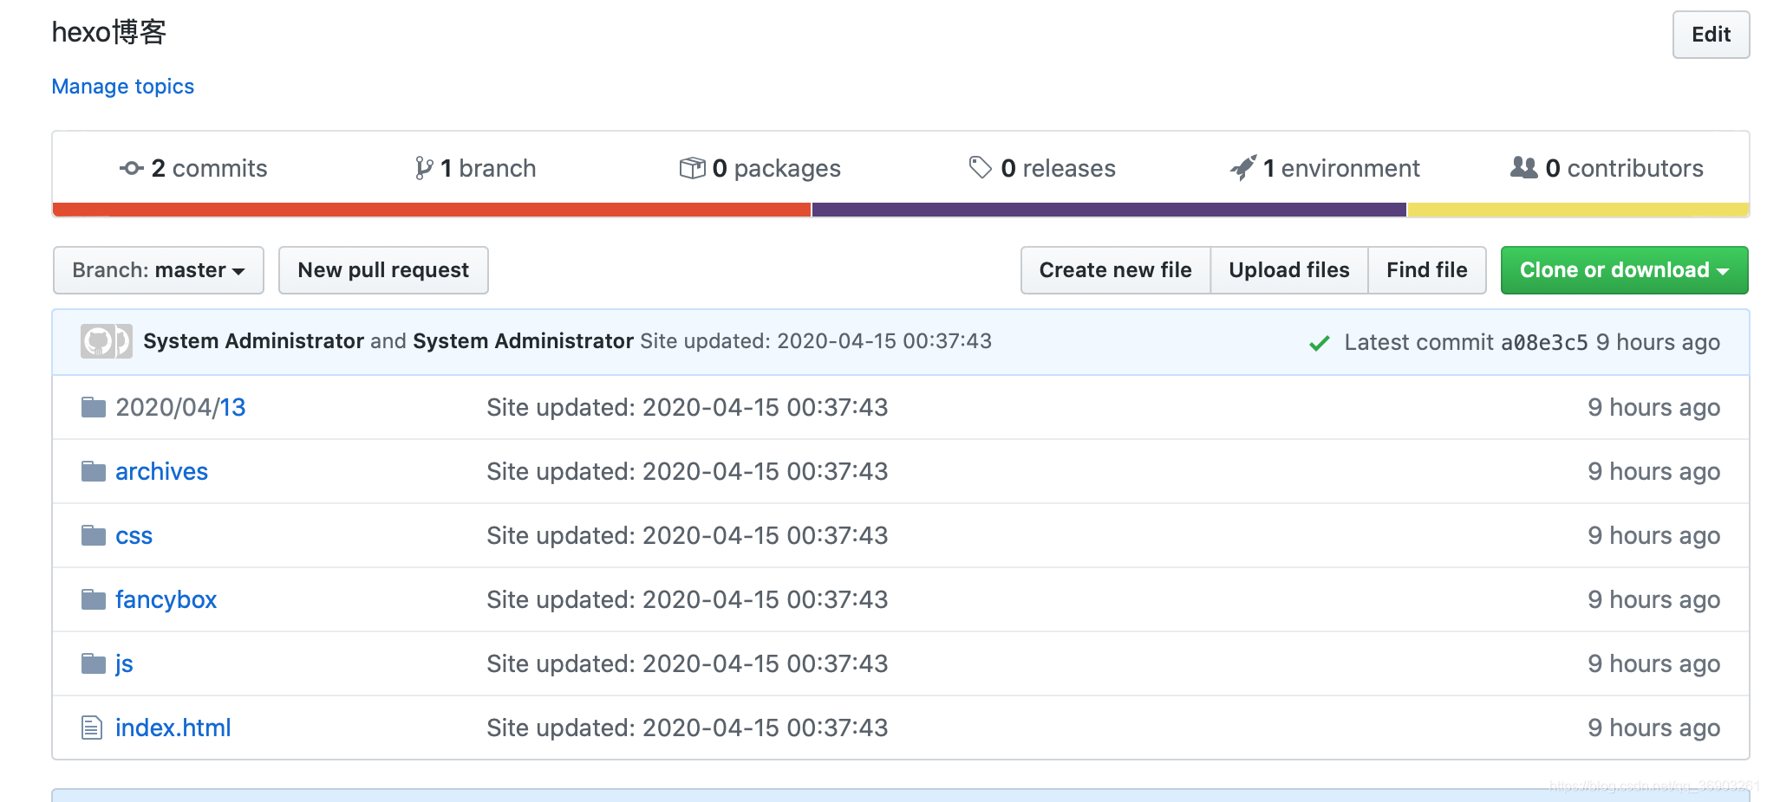
Task: Open the archives folder
Action: click(x=162, y=471)
